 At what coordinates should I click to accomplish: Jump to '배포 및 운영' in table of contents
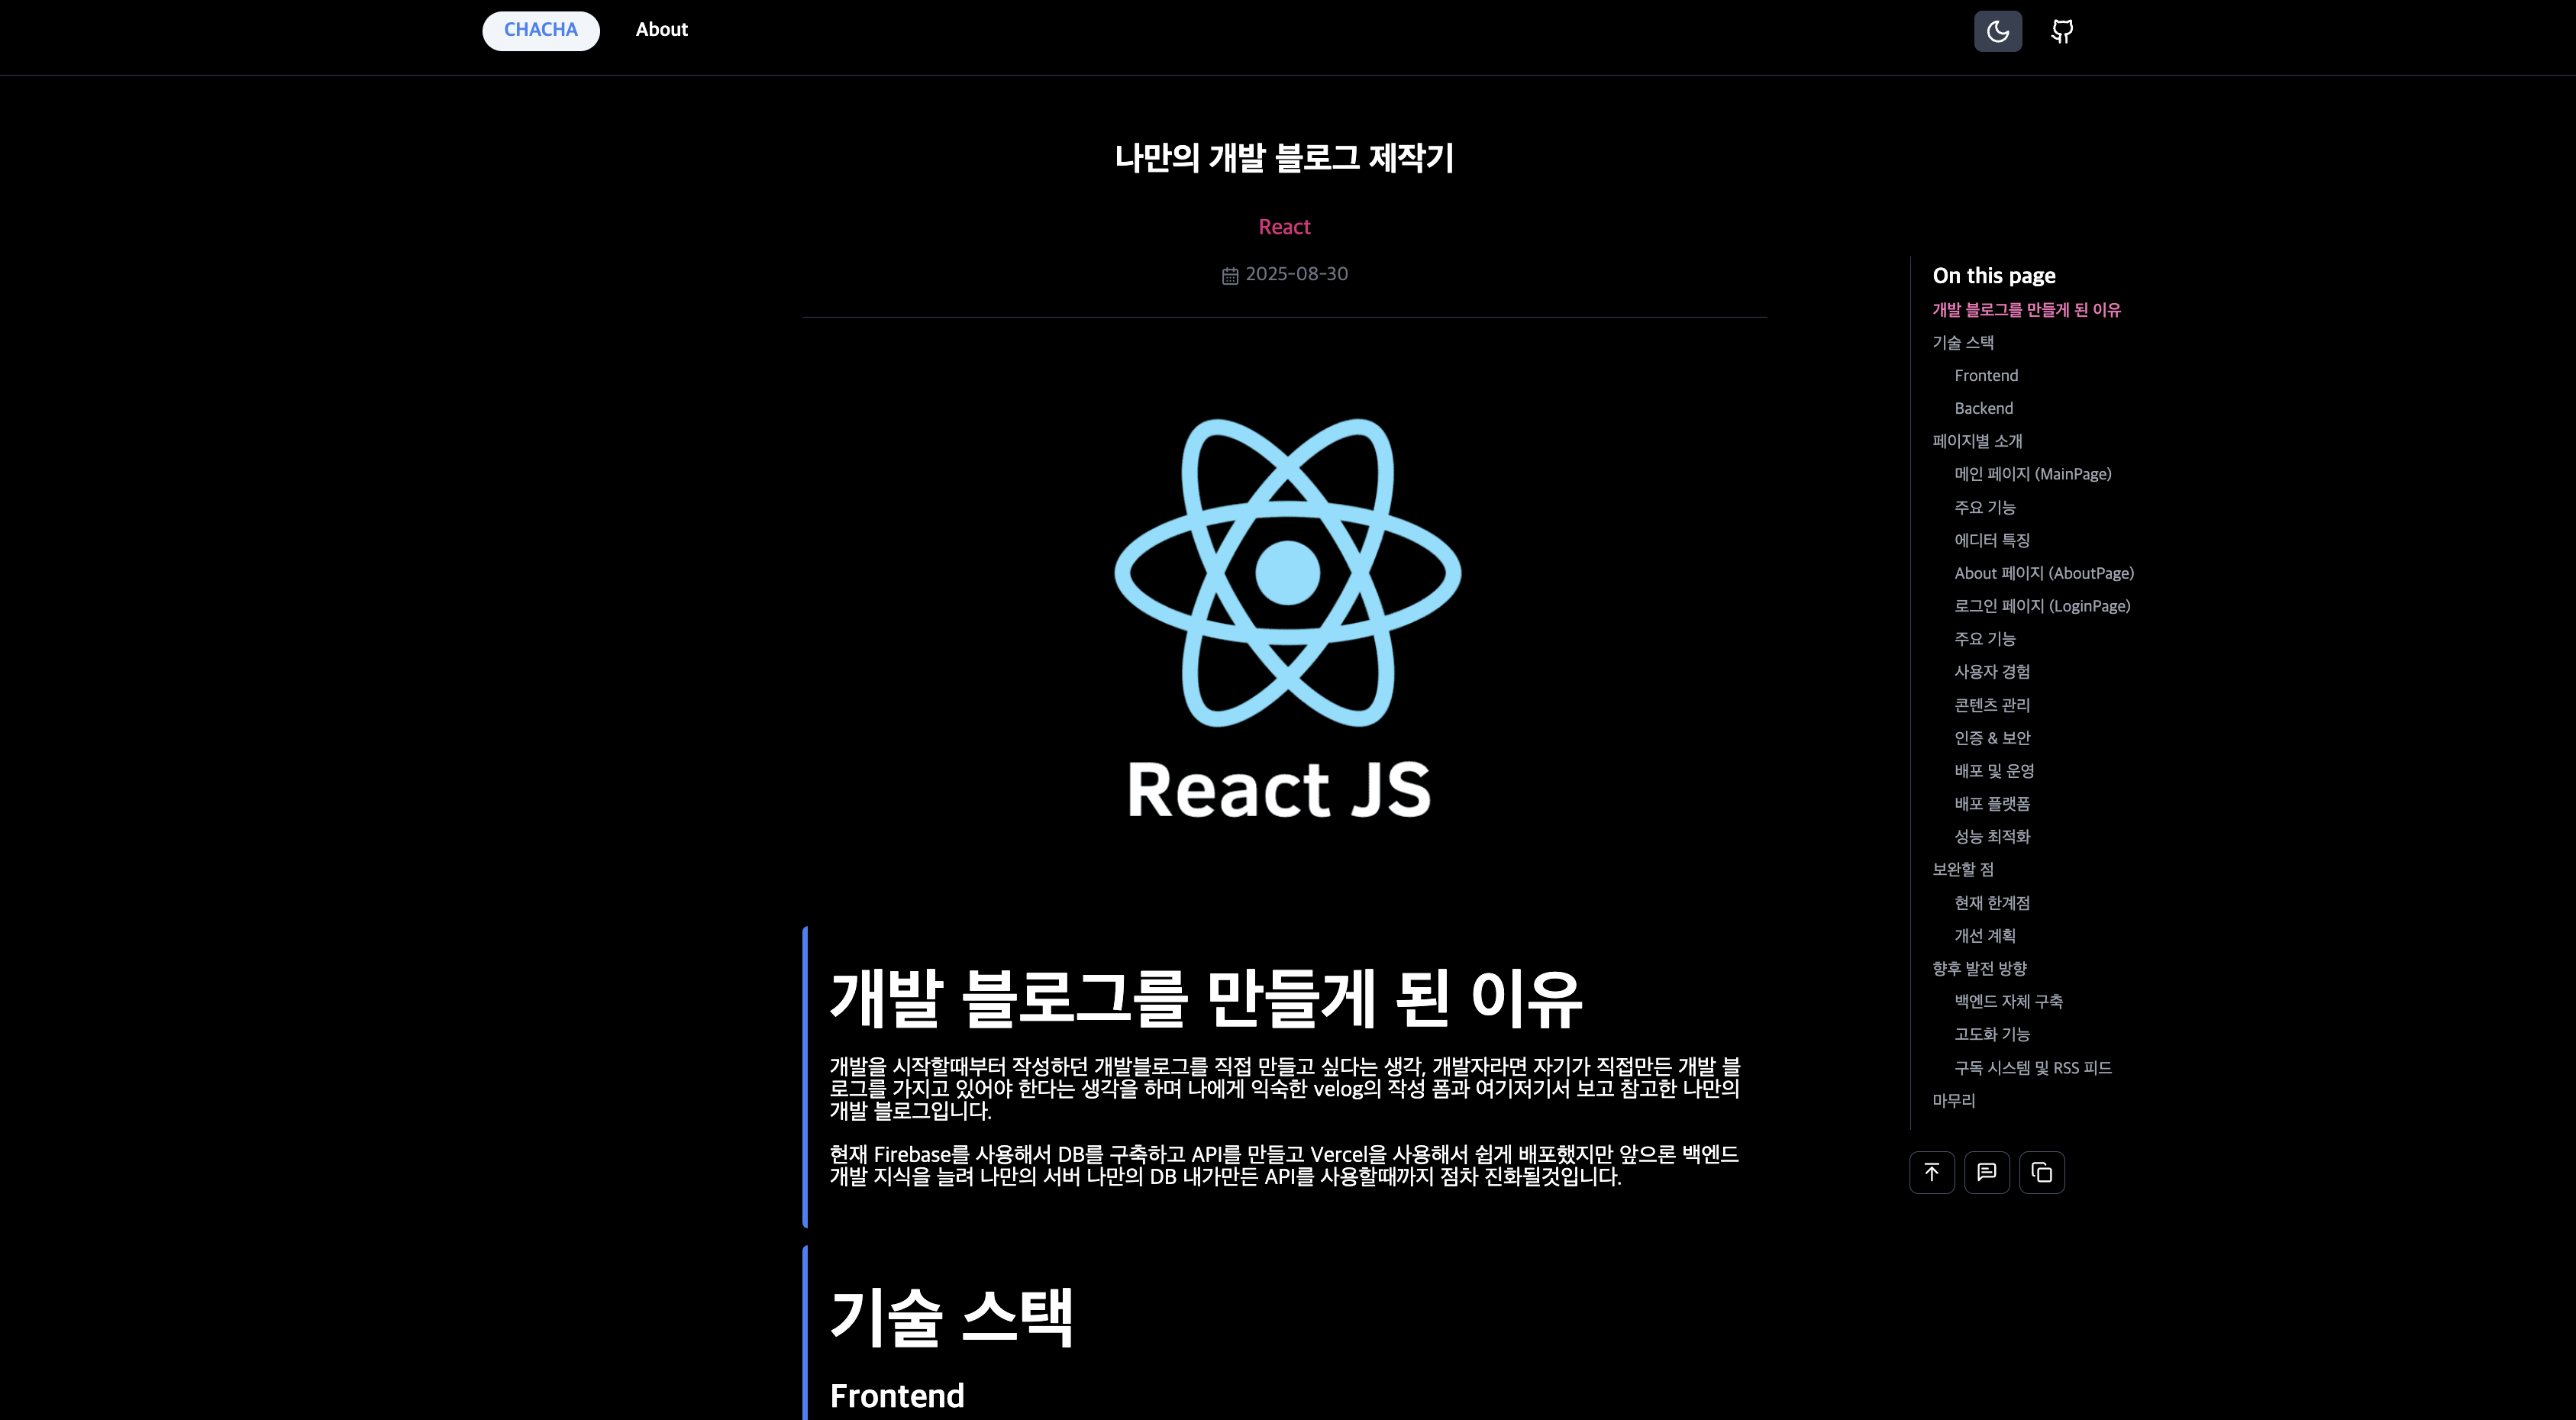1994,771
